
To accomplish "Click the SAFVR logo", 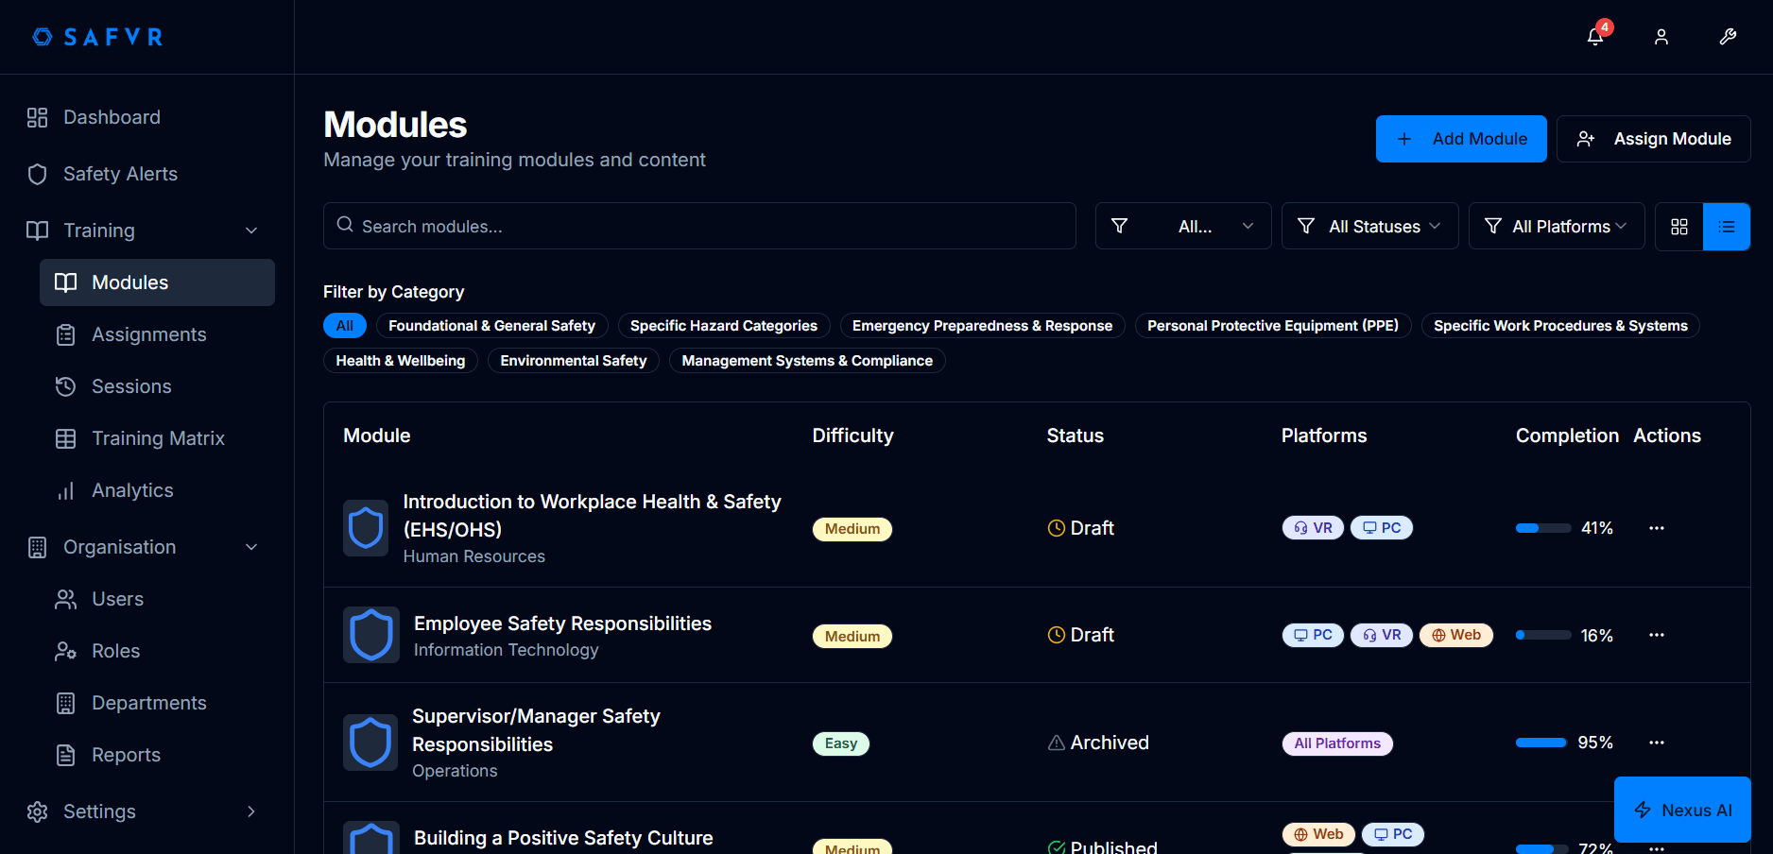I will click(98, 37).
